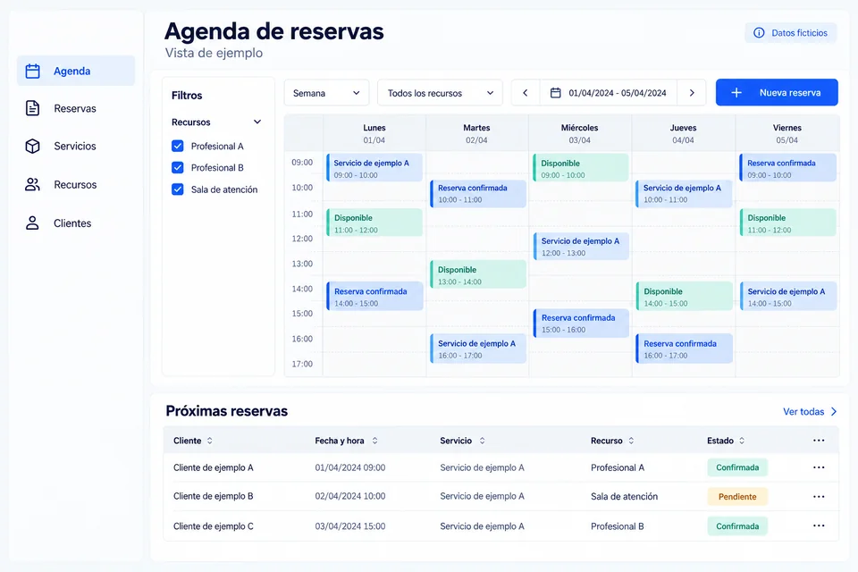The height and width of the screenshot is (572, 858).
Task: Sort table by Recurso column arrows
Action: click(631, 441)
